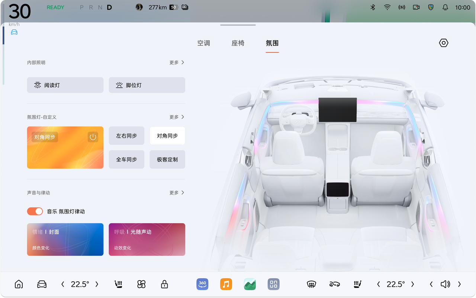This screenshot has height=298, width=476.
Task: Tap left temperature value 22.5°
Action: (80, 284)
